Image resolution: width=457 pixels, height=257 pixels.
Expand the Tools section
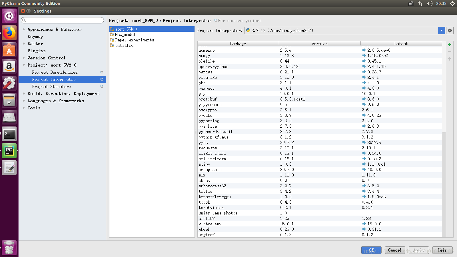click(24, 108)
